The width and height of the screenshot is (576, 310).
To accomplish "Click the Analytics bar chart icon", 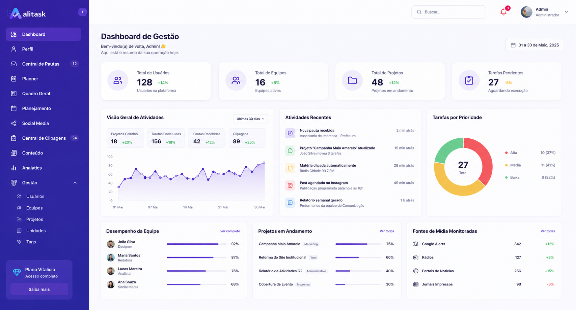I will click(13, 168).
